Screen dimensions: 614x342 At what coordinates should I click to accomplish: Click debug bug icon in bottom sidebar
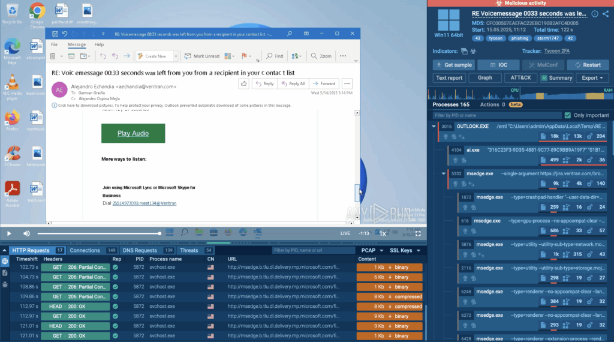5,285
